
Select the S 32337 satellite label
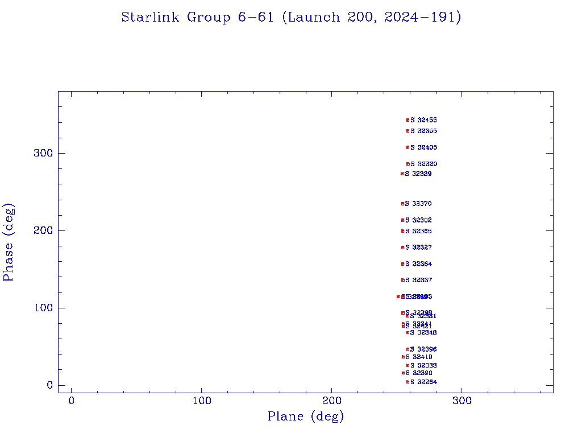418,280
